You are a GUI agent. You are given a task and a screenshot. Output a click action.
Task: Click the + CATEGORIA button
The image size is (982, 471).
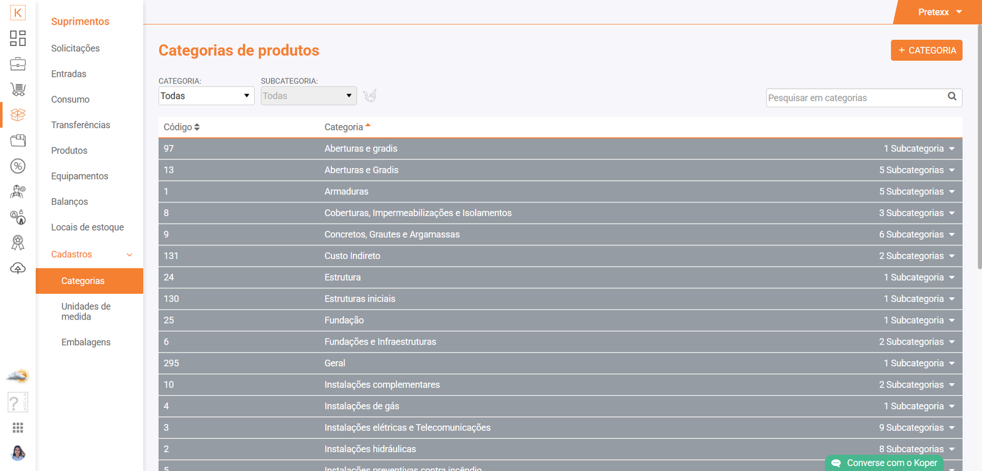point(926,50)
